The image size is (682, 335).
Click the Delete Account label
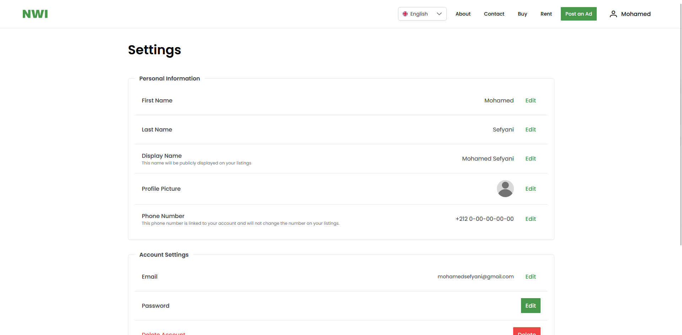pos(163,333)
